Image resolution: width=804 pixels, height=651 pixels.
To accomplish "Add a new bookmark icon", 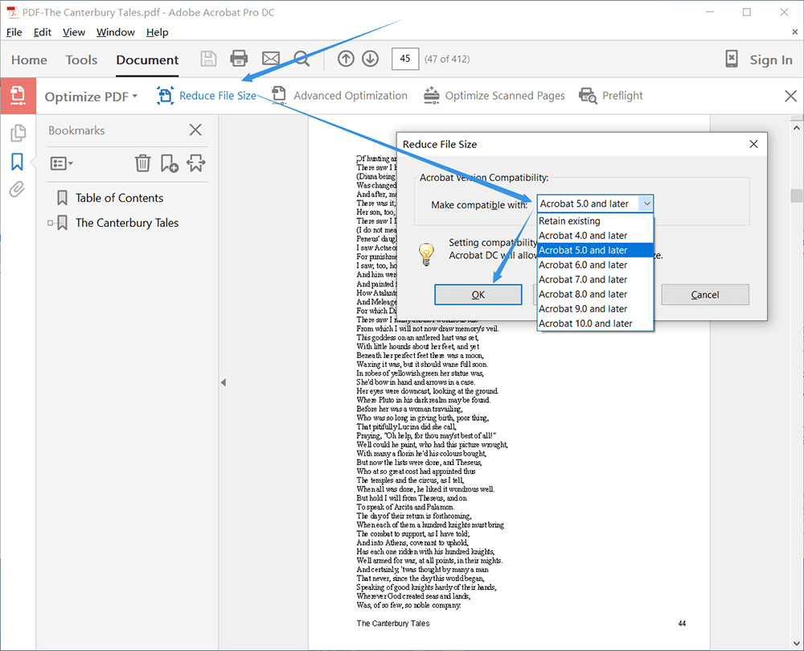I will [169, 163].
